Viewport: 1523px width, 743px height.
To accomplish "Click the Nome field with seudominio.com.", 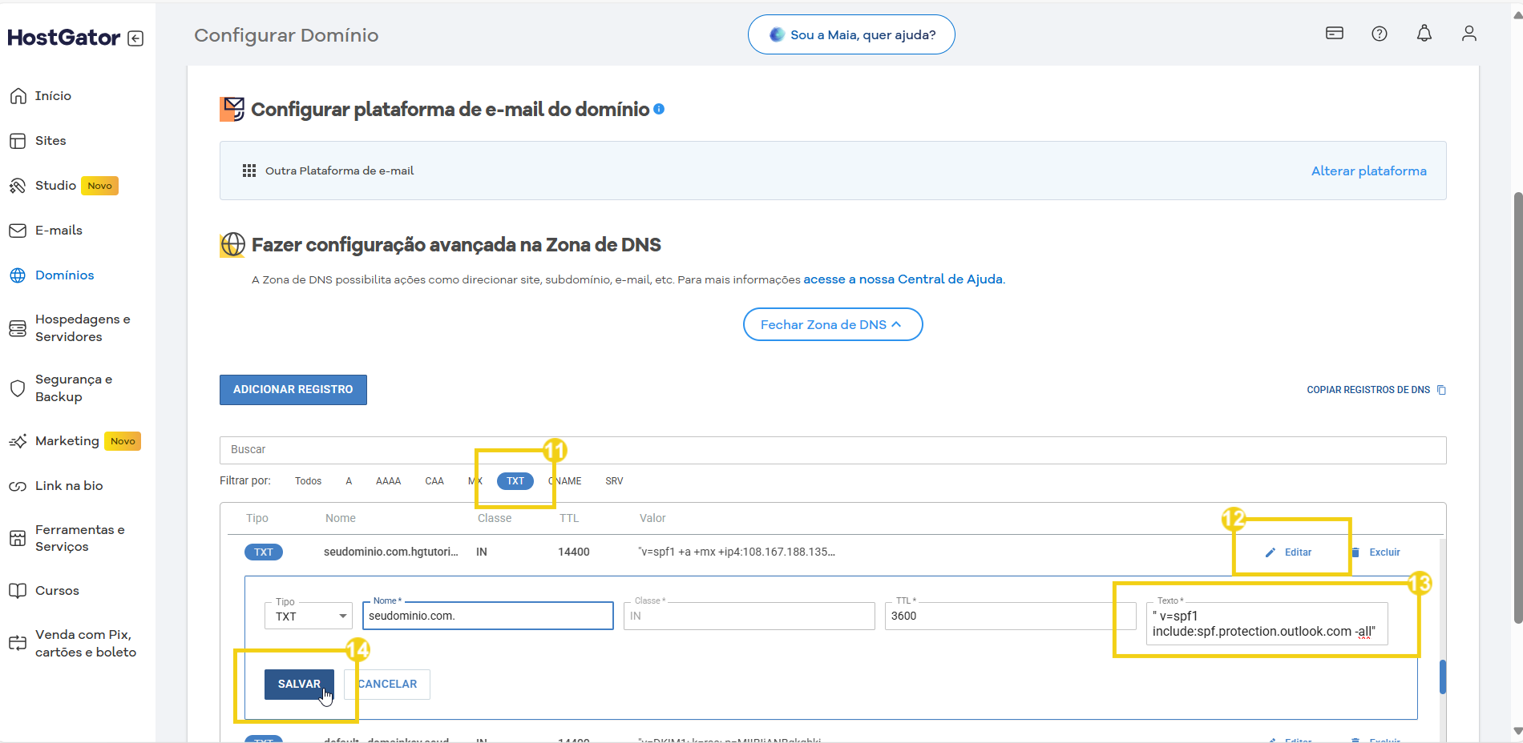I will (x=488, y=616).
